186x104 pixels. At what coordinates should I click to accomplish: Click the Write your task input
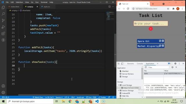click(x=151, y=23)
